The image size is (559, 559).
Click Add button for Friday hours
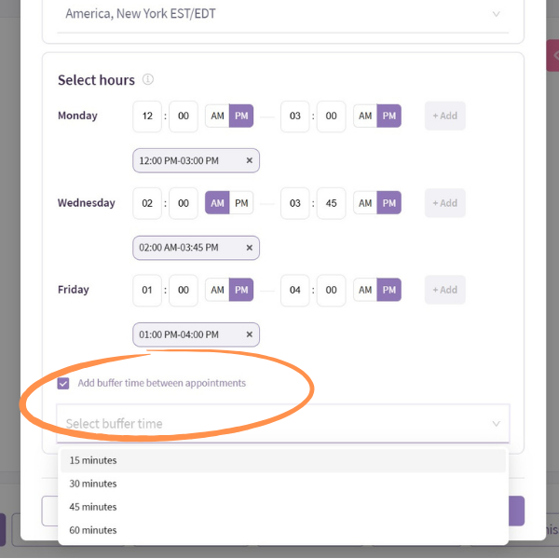[444, 290]
